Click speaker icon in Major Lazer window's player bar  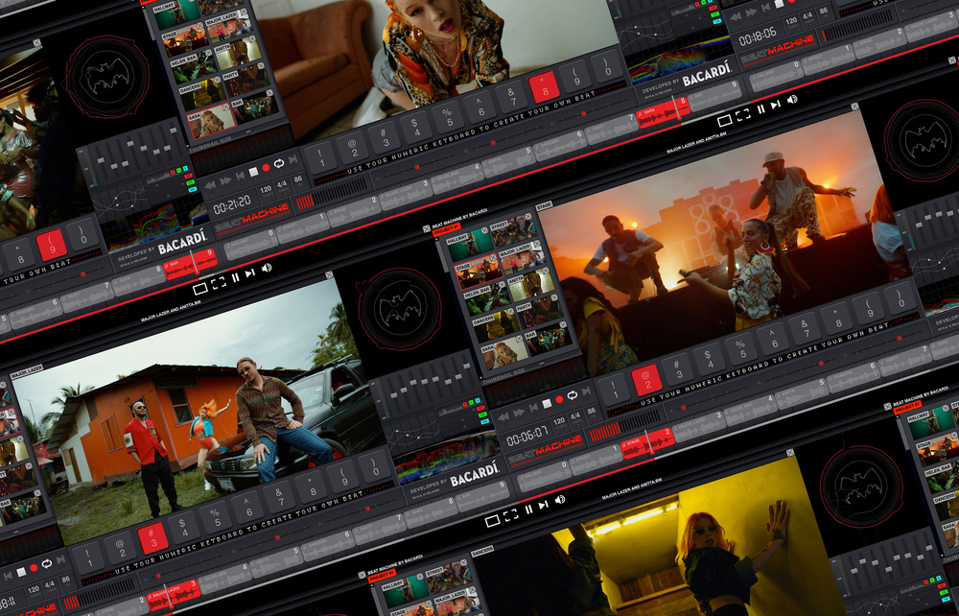point(560,501)
